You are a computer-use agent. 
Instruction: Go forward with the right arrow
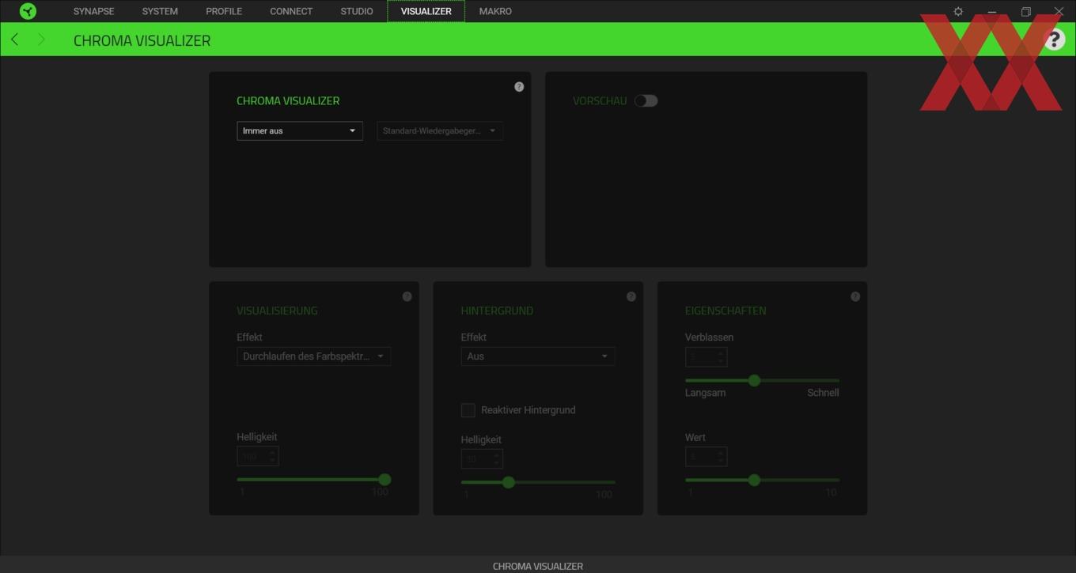pyautogui.click(x=41, y=40)
